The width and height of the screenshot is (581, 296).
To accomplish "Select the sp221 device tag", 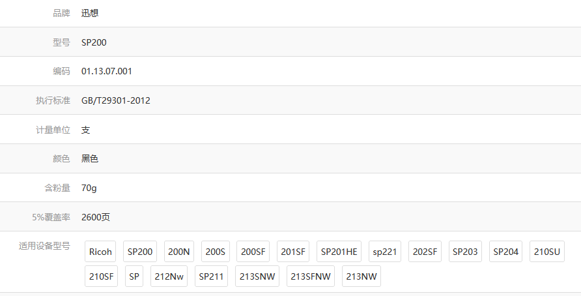I will [385, 252].
